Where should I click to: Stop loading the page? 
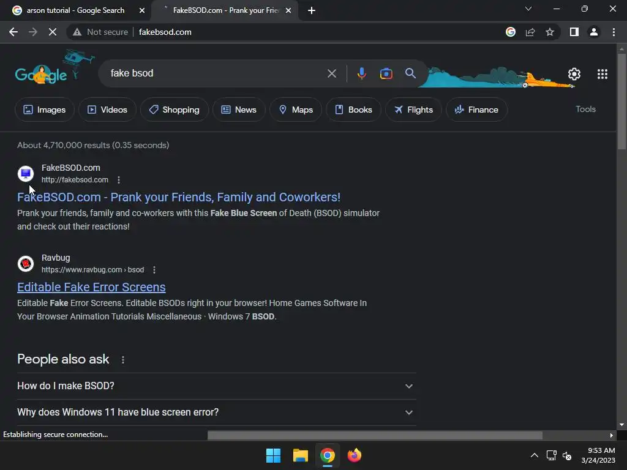pos(53,32)
